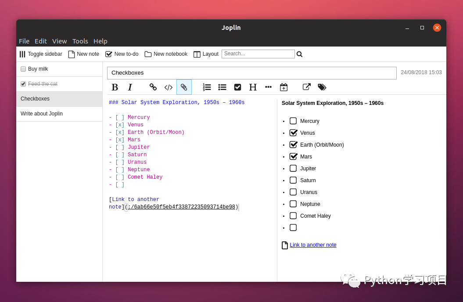
Task: Maximize the Joplin window
Action: point(422,28)
